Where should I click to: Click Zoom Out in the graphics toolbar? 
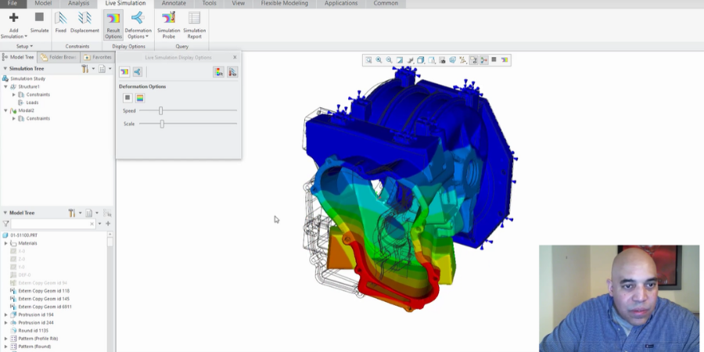(x=389, y=60)
